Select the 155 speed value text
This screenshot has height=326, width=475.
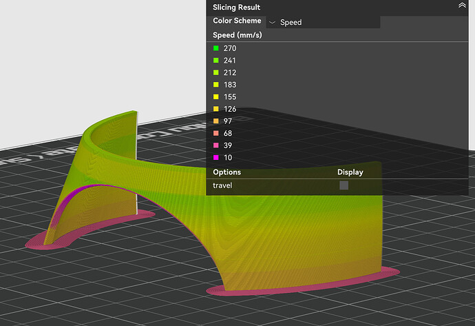(x=230, y=96)
